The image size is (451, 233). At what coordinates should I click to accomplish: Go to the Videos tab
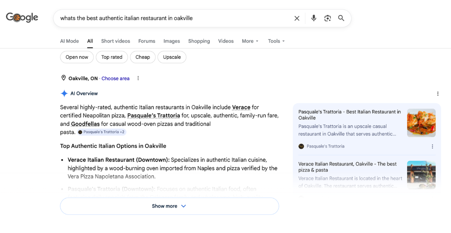pos(226,41)
